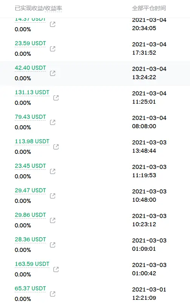This screenshot has width=190, height=307.
Task: Click the 131.13 USDT profit amount
Action: 32,92
